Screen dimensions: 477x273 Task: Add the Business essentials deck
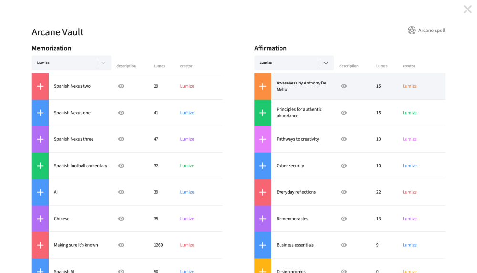263,245
